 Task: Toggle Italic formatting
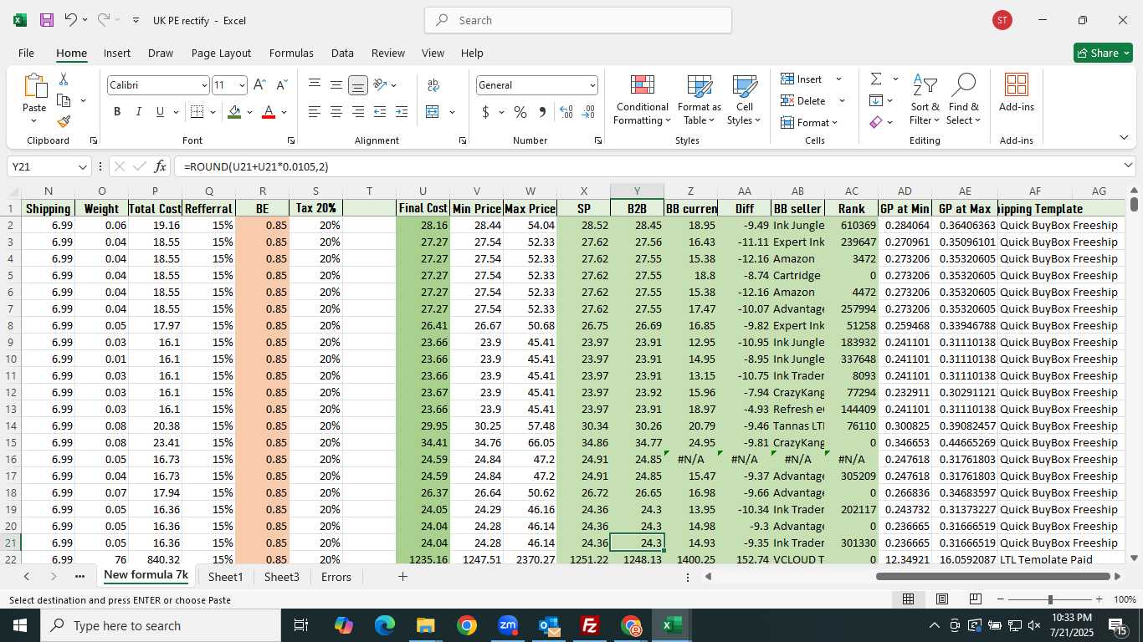pos(138,112)
